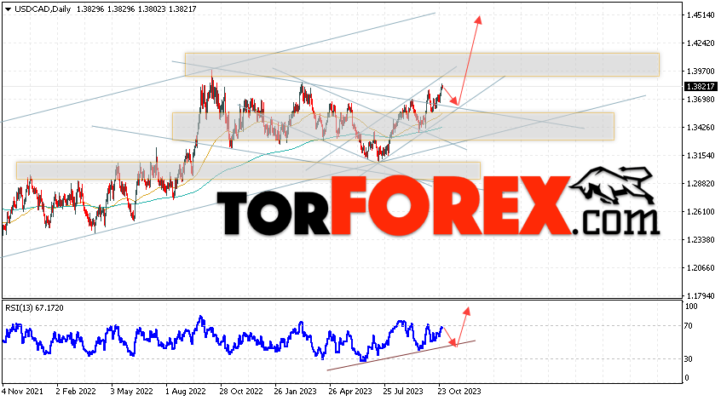Click the date label 25 Jul 2023
This screenshot has height=401, width=721.
[x=403, y=392]
